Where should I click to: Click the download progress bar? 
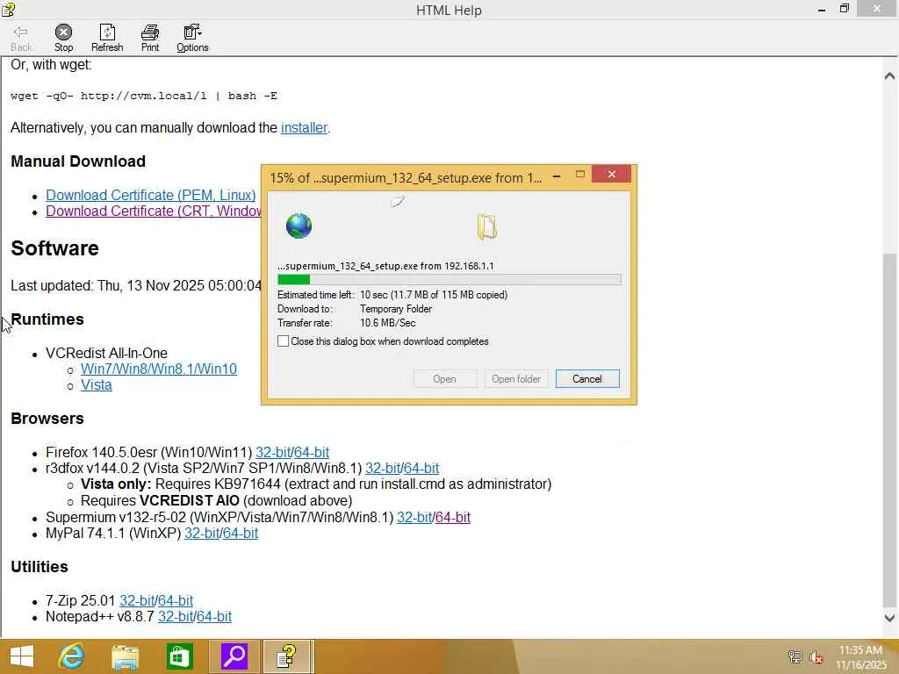coord(449,279)
